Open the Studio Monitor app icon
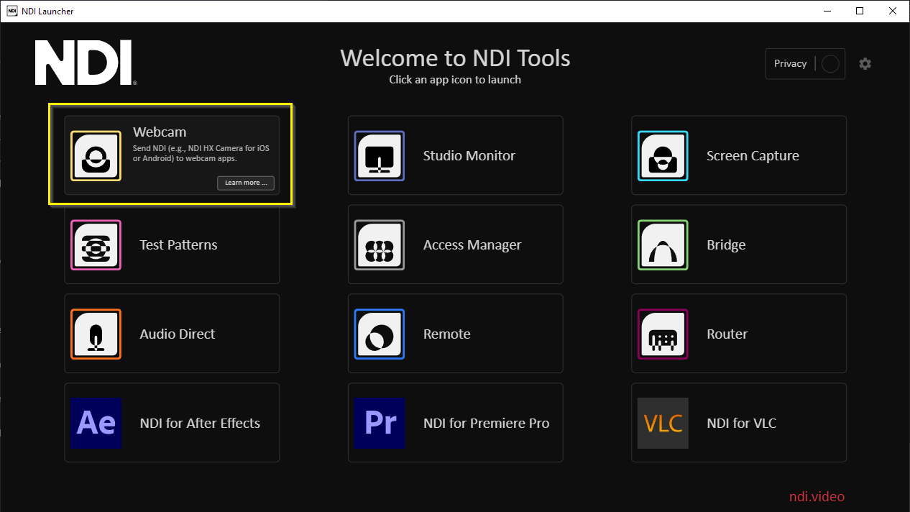This screenshot has width=910, height=512. (x=380, y=156)
